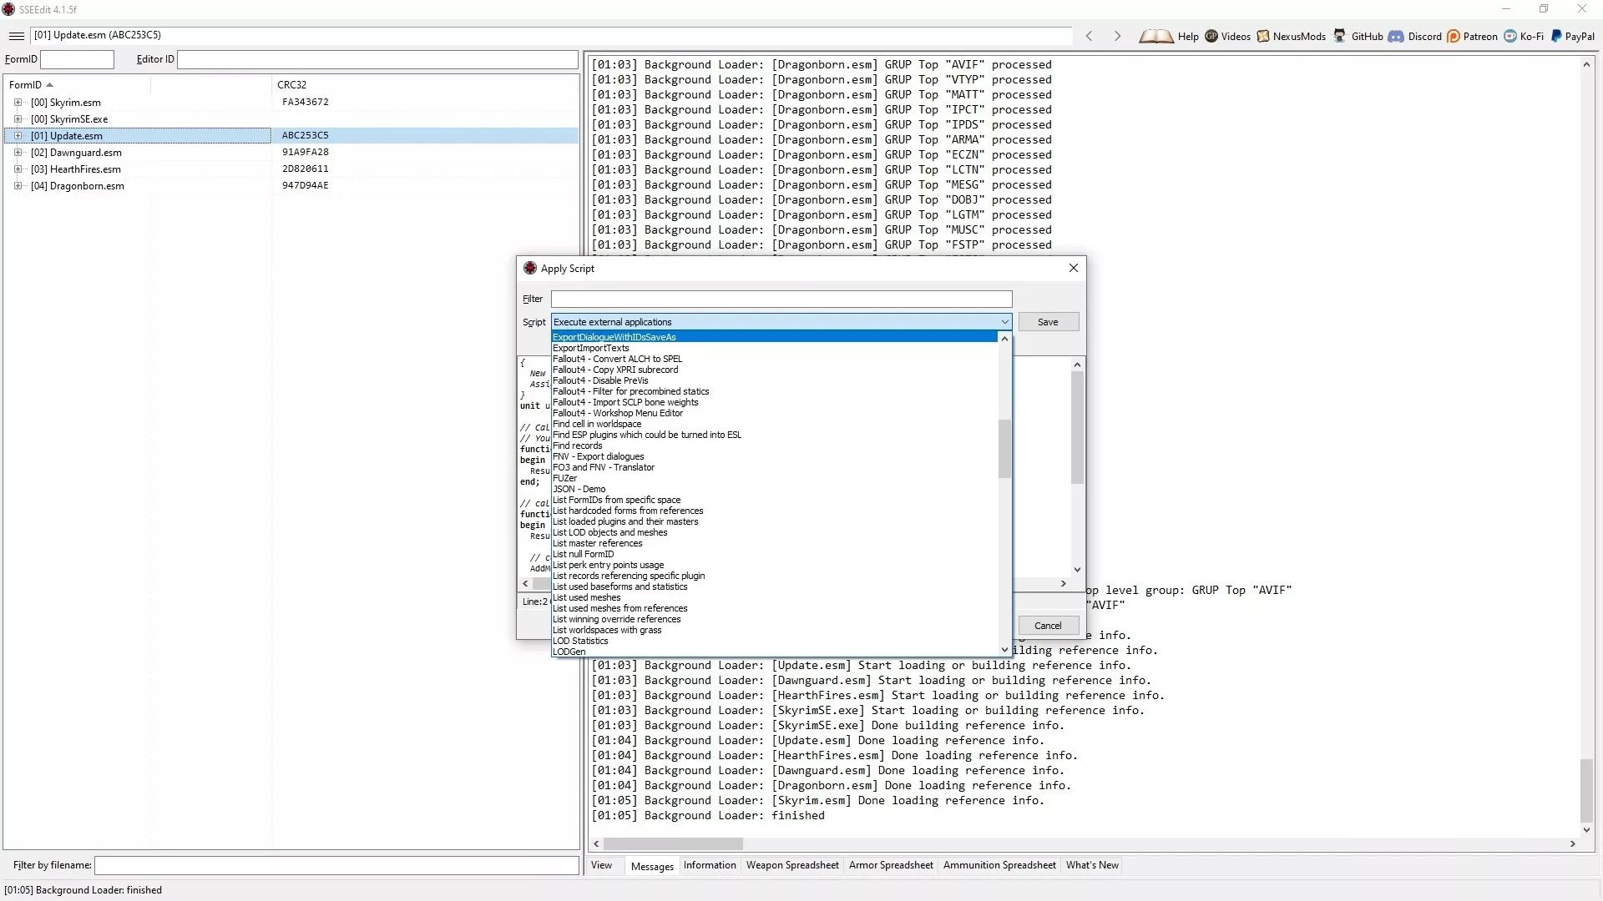Switch to the View tab
This screenshot has height=901, width=1603.
point(601,865)
